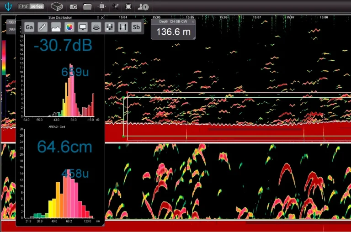Click the red area selection corner handle
The width and height of the screenshot is (351, 232).
click(127, 92)
